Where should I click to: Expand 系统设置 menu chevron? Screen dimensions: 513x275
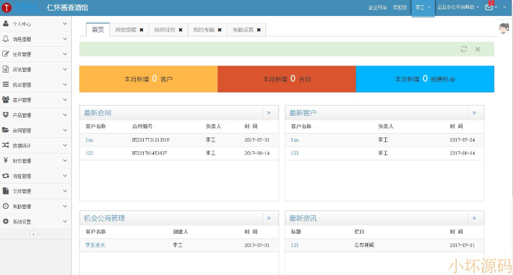[65, 221]
